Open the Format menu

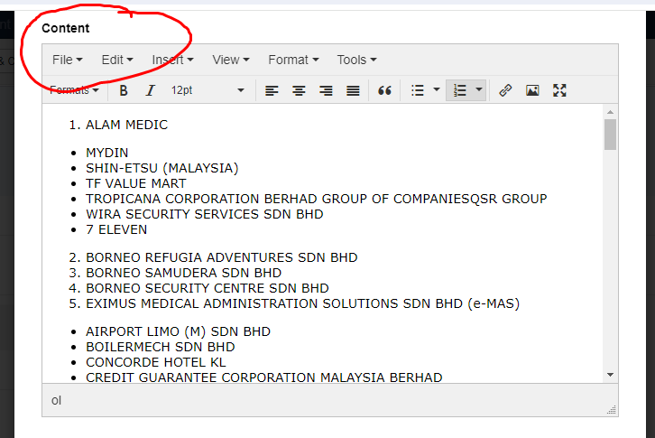coord(293,60)
